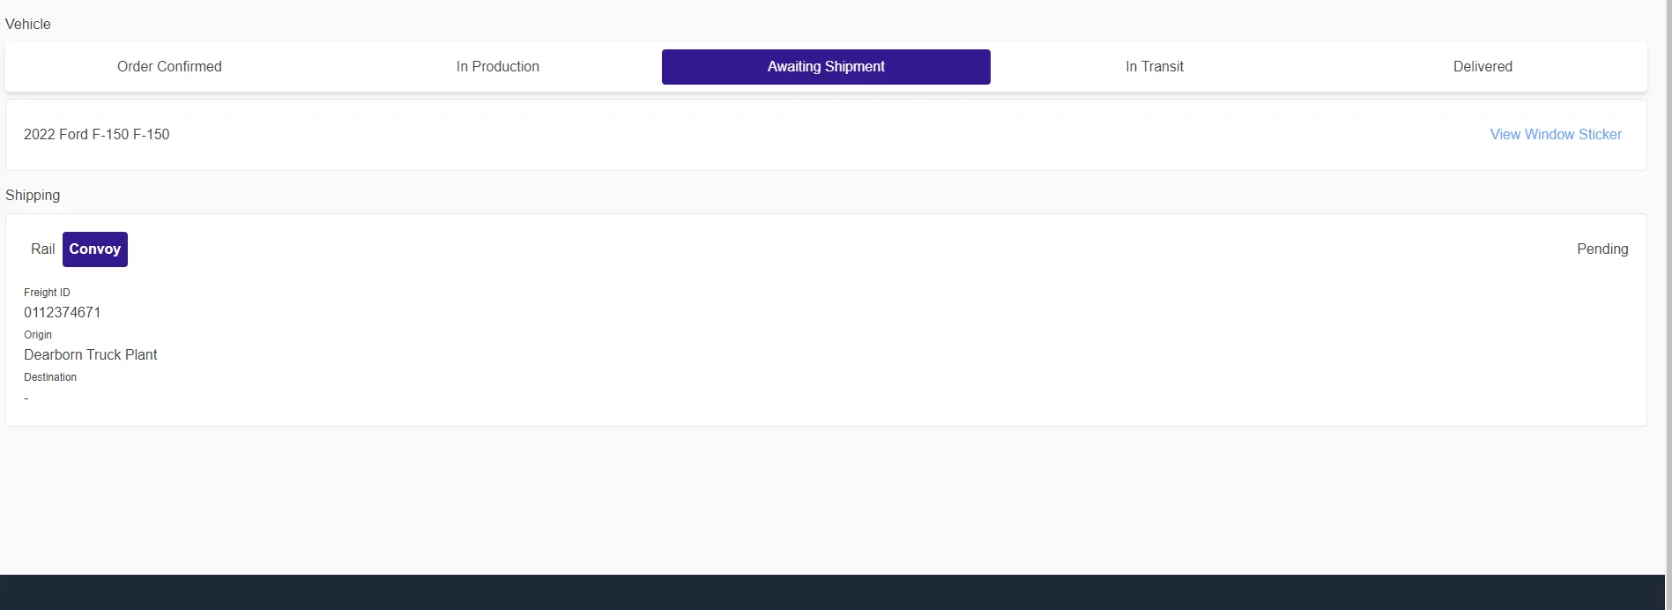
Task: Click the 2022 Ford F-150 vehicle name
Action: [x=97, y=134]
